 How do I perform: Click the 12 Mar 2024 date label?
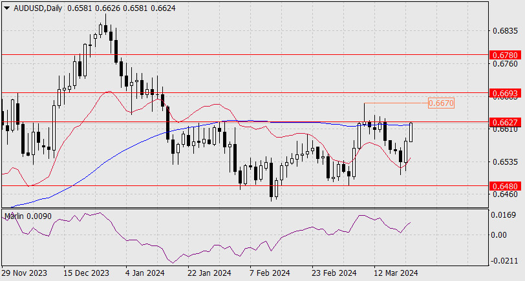click(x=396, y=273)
